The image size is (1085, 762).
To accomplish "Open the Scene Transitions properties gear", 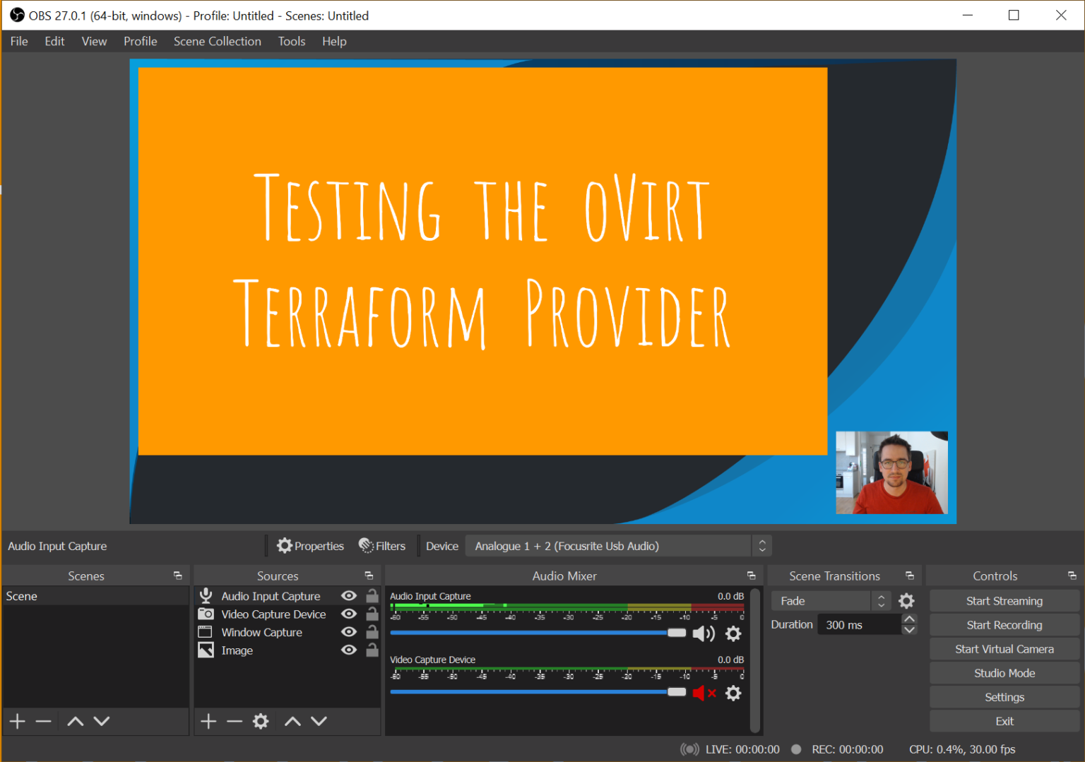I will (906, 601).
